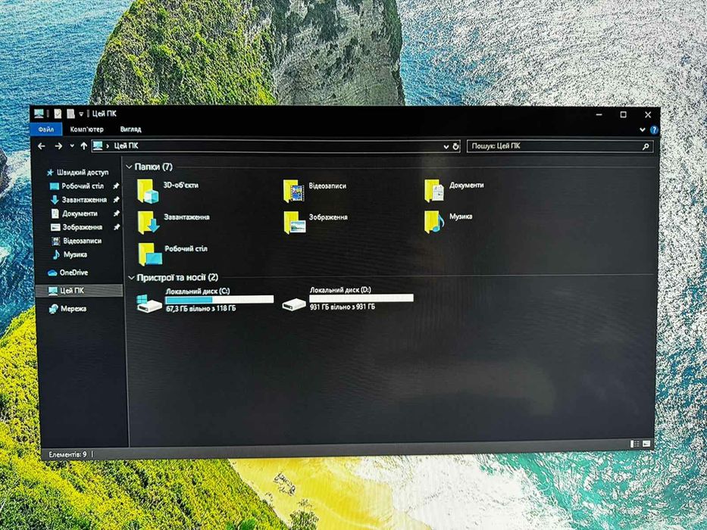Screen dimensions: 707x530
Task: Open the Завантаження folder icon in Папки
Action: [148, 222]
